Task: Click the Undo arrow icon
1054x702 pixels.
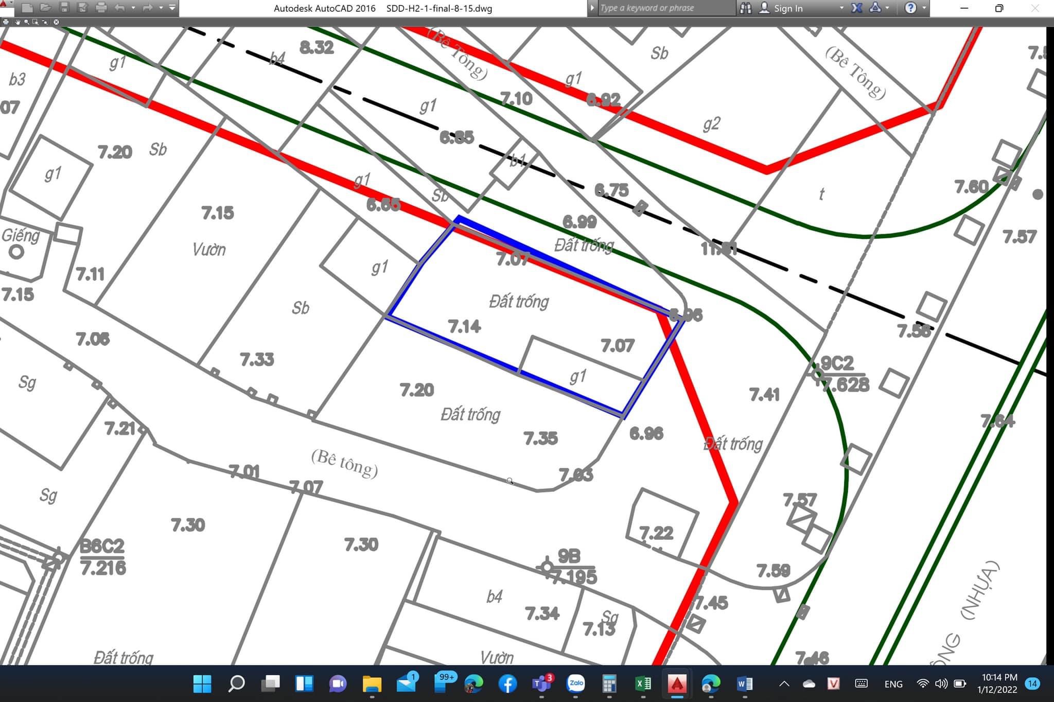Action: pyautogui.click(x=120, y=8)
